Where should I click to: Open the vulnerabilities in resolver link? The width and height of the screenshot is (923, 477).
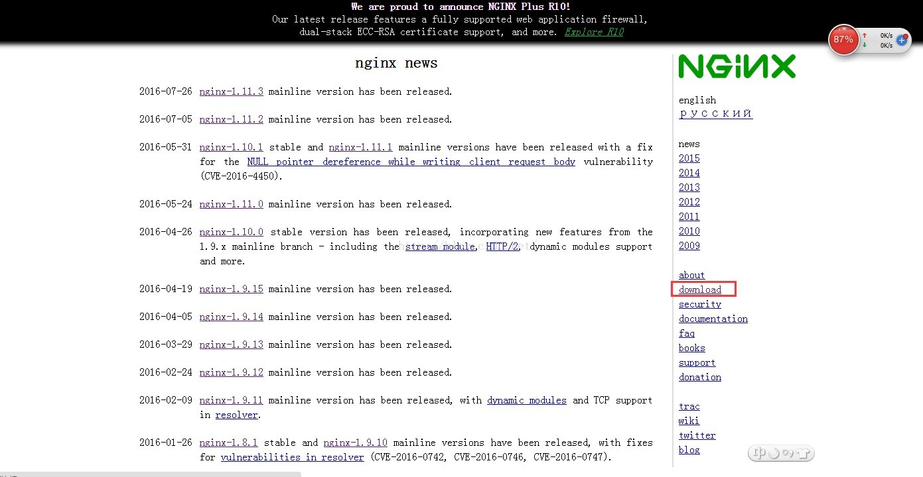(x=292, y=457)
